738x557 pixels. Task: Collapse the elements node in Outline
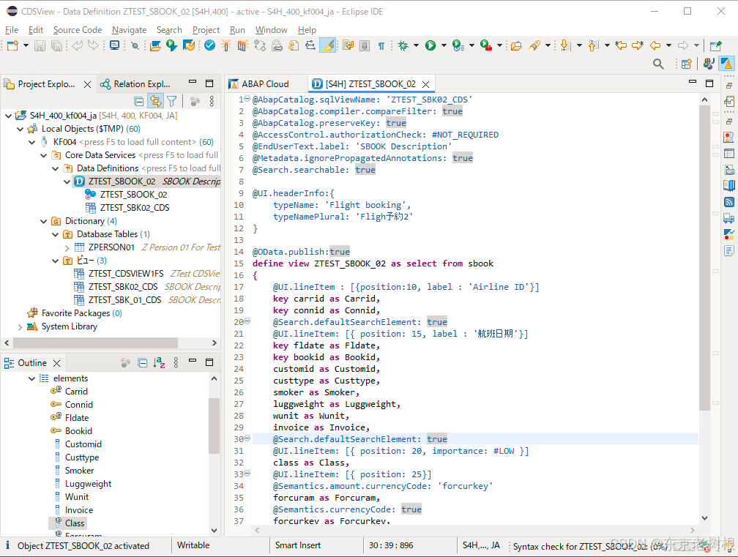(x=32, y=378)
